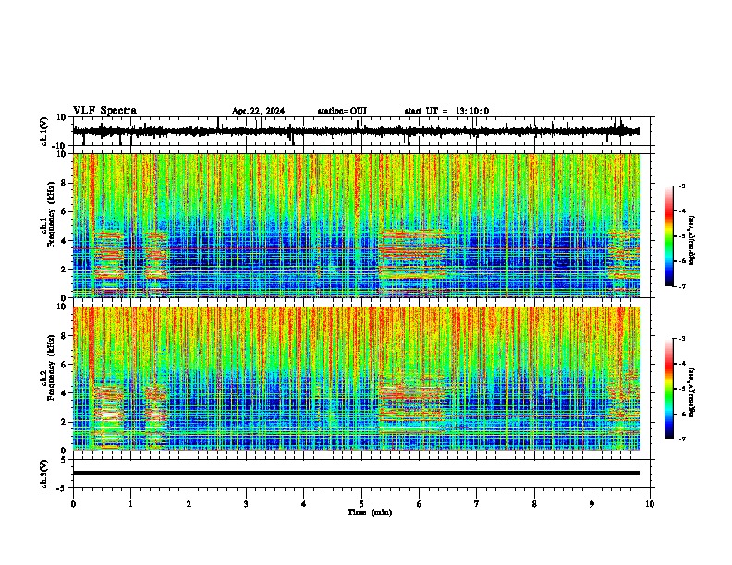Viewport: 732px width, 565px height.
Task: Click the -7 label on ch.1 colorbar
Action: pos(681,286)
